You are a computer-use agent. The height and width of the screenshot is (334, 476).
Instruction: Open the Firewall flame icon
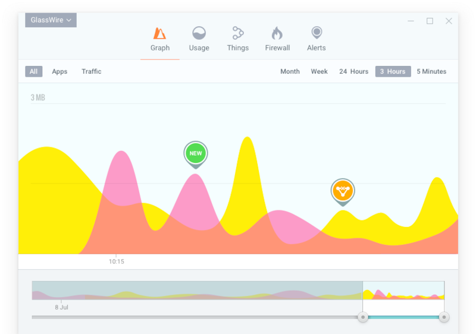click(x=277, y=33)
